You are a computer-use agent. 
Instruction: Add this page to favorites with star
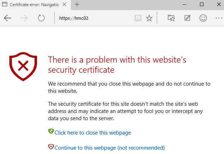[149, 18]
